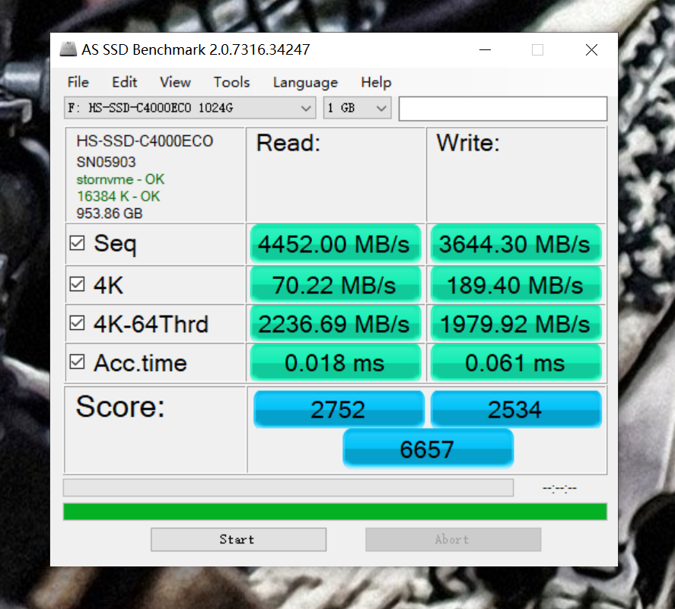Viewport: 675px width, 609px height.
Task: Click the HS-SSD-C4000ECO drive name label
Action: (x=145, y=141)
